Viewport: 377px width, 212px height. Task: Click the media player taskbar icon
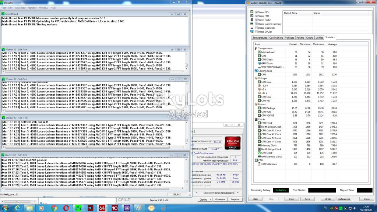41,208
